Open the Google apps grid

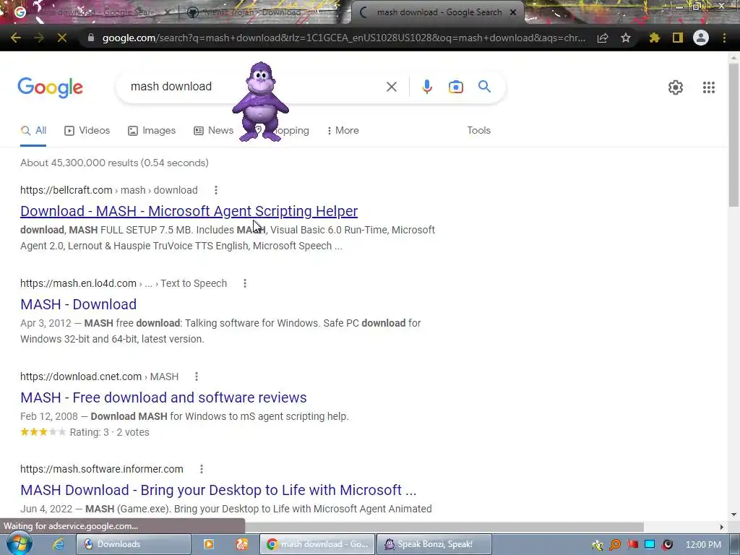coord(709,87)
